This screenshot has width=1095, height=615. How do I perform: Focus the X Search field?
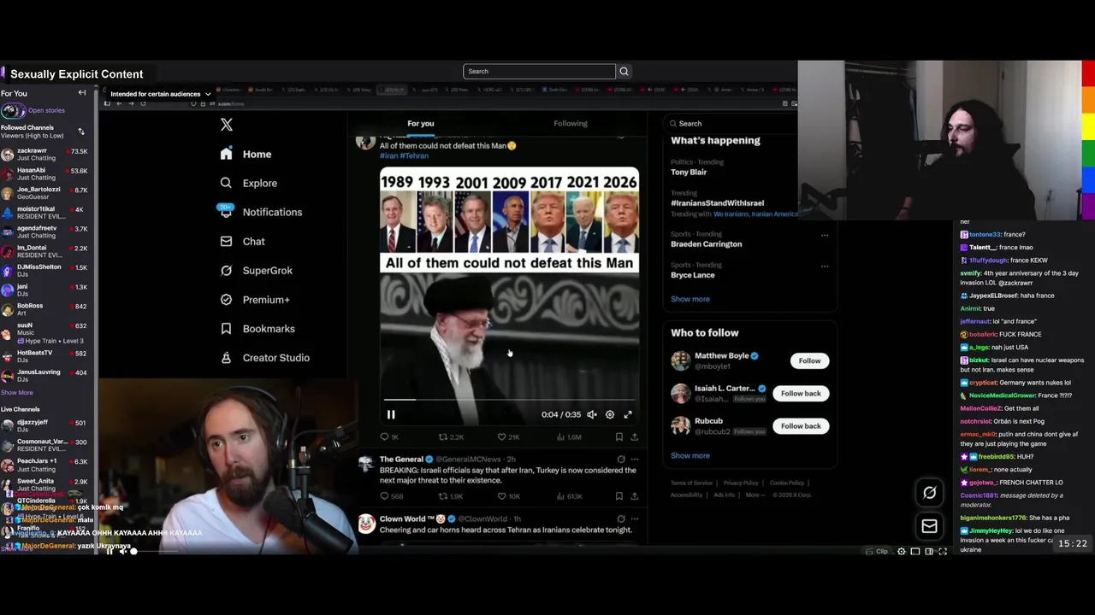pos(731,123)
